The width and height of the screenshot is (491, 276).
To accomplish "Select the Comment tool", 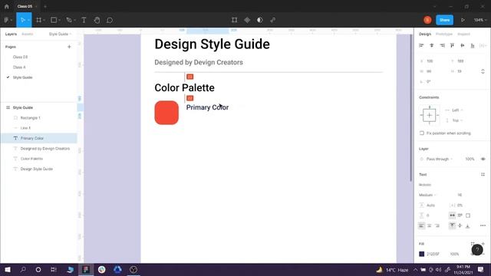I will click(110, 20).
